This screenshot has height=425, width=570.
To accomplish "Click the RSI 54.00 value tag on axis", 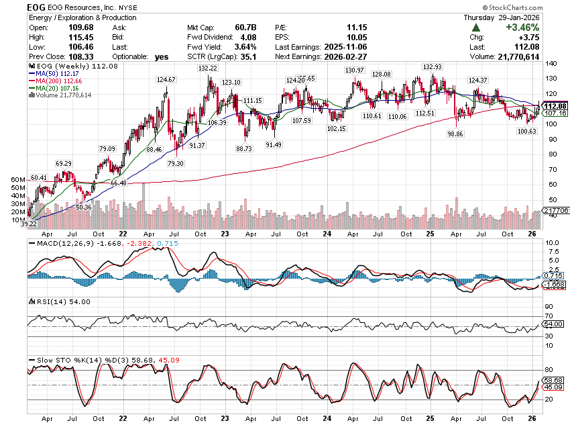I will tap(554, 324).
